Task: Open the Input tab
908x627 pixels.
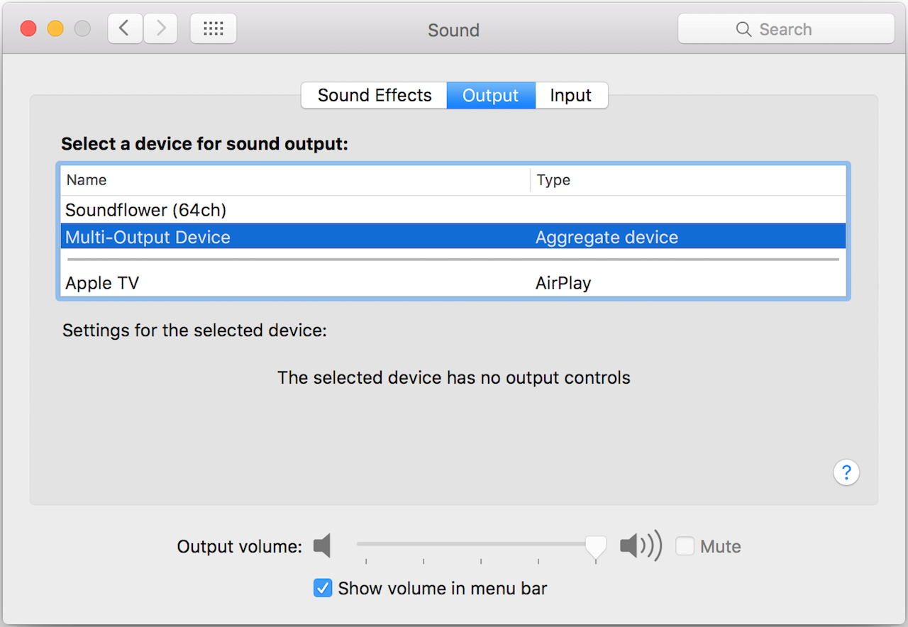Action: point(570,96)
